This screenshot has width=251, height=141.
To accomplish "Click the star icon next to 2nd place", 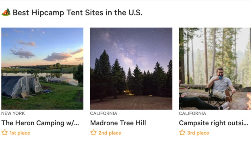I will pyautogui.click(x=93, y=133).
